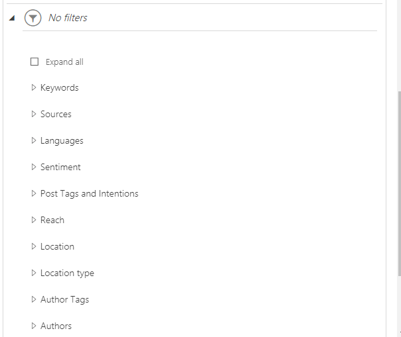Expand the Keywords filter section
Viewport: 401px width, 337px height.
click(33, 87)
